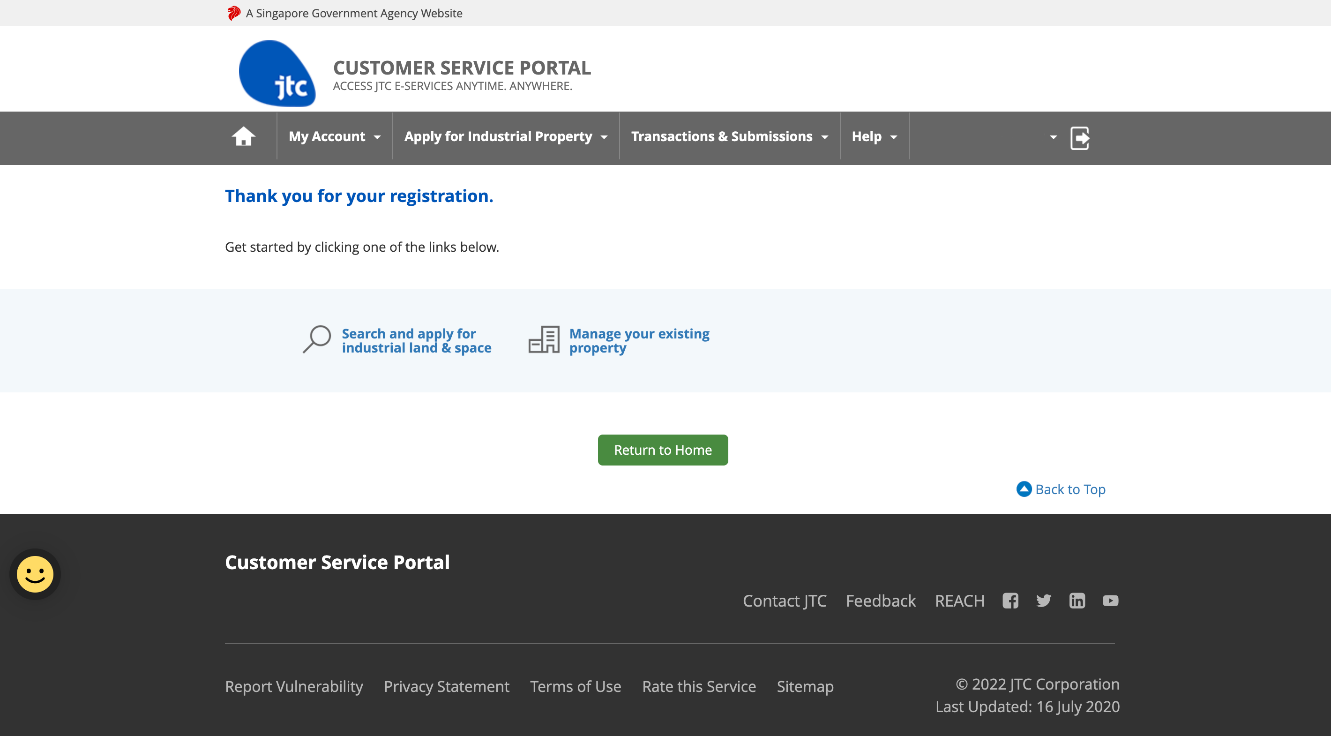Open JTC Facebook page icon

[1010, 601]
